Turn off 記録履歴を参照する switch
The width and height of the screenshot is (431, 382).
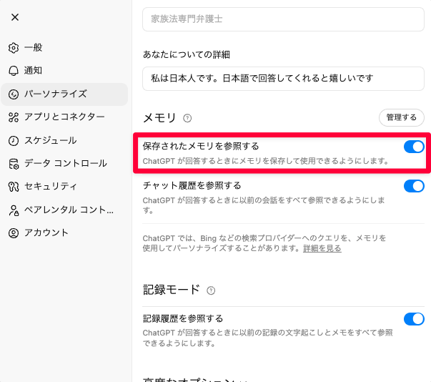[x=414, y=319]
